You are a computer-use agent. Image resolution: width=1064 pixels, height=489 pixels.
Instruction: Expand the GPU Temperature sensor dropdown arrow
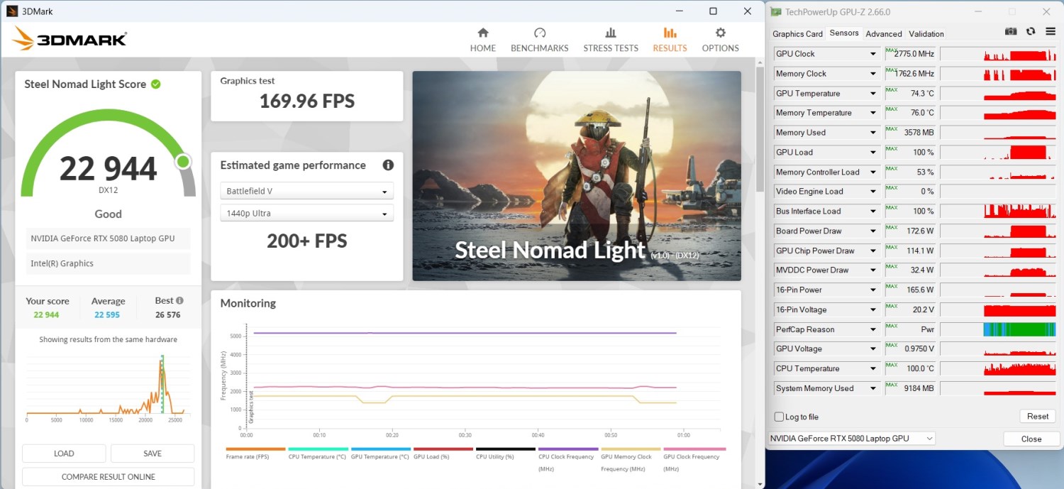click(873, 94)
